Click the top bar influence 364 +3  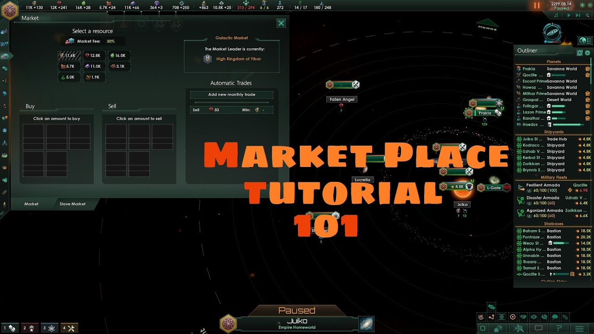[x=156, y=6]
